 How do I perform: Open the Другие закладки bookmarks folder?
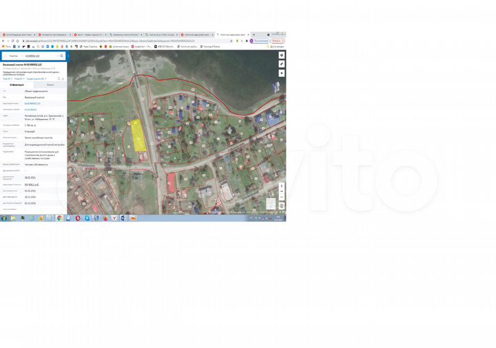(x=275, y=47)
